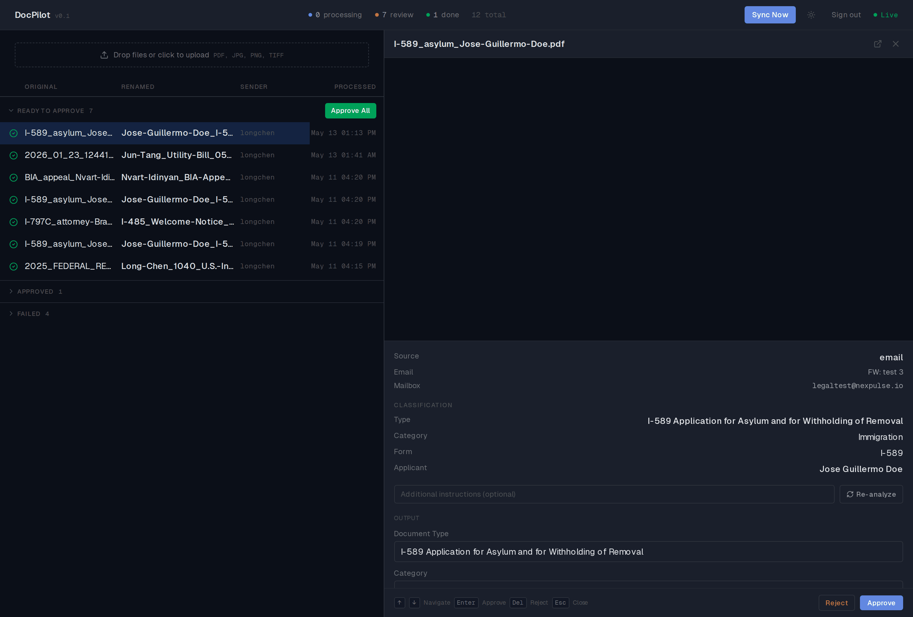Click the May 13 01:41 AM timestamp

click(x=343, y=155)
